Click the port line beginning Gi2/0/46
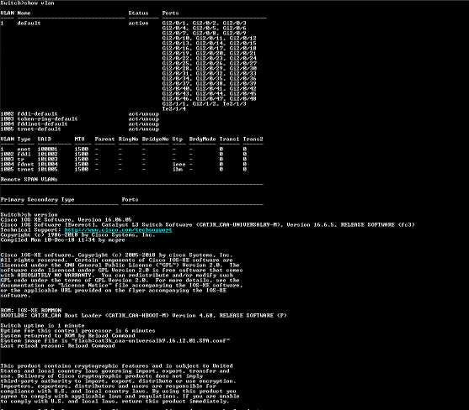This screenshot has width=469, height=410. click(x=210, y=98)
